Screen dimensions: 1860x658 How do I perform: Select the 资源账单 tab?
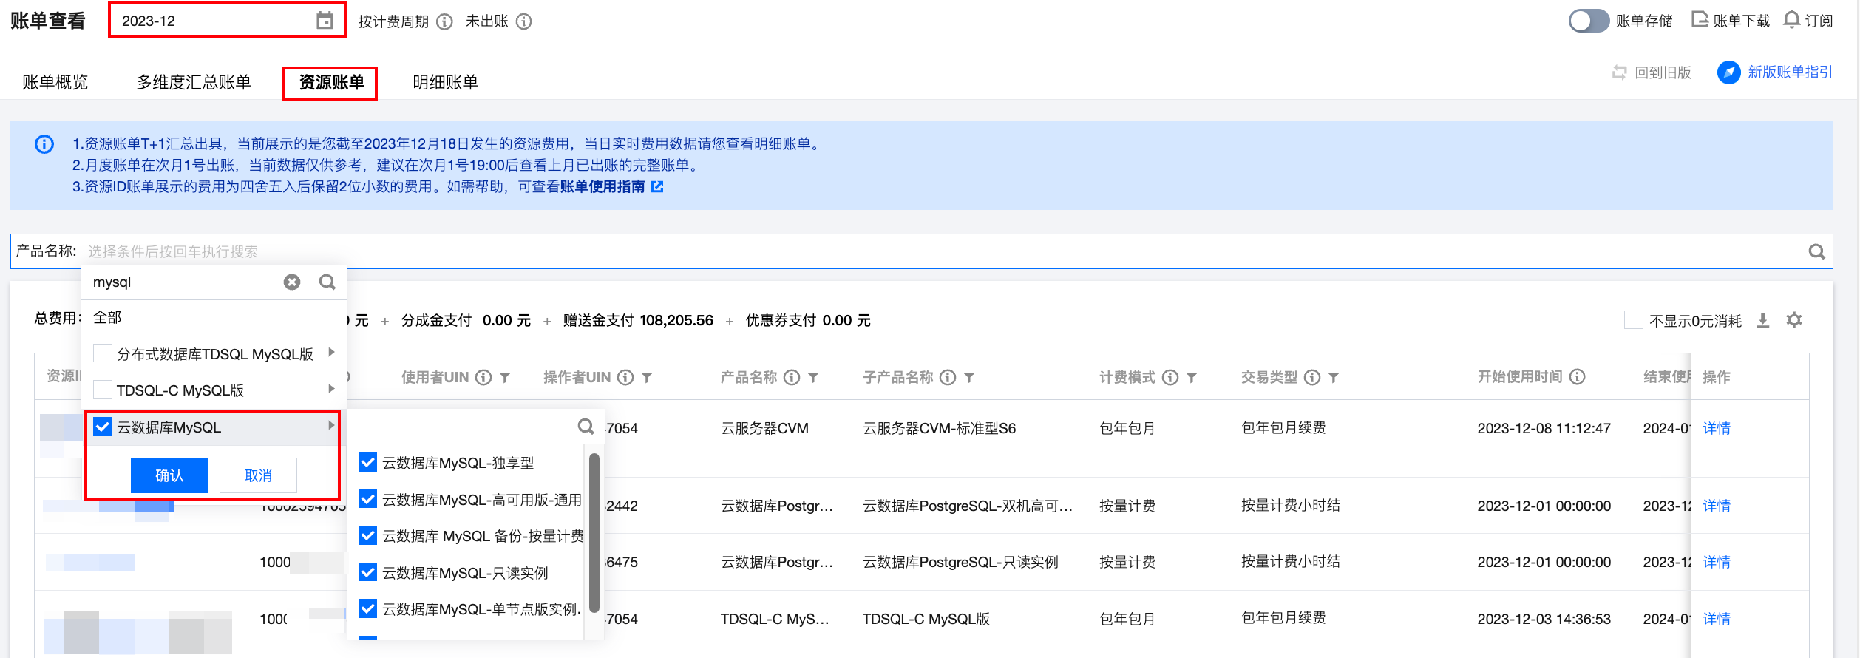(331, 82)
